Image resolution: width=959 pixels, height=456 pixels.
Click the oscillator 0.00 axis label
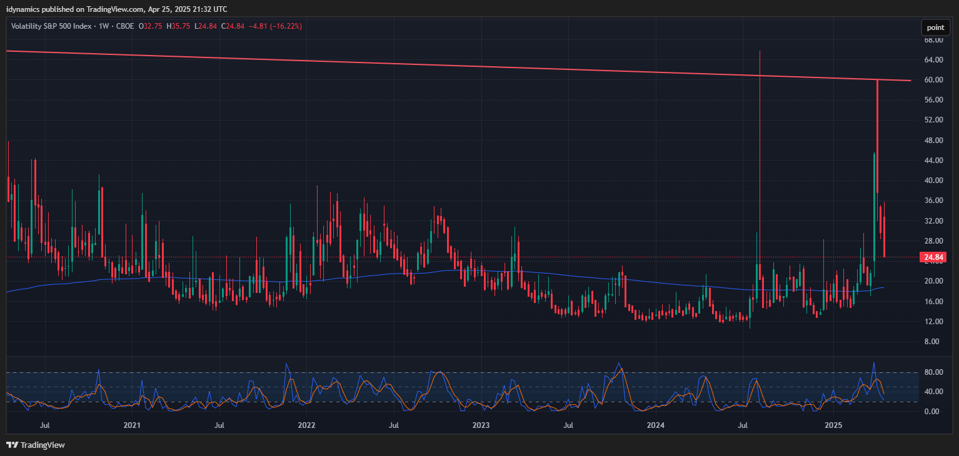coord(931,412)
